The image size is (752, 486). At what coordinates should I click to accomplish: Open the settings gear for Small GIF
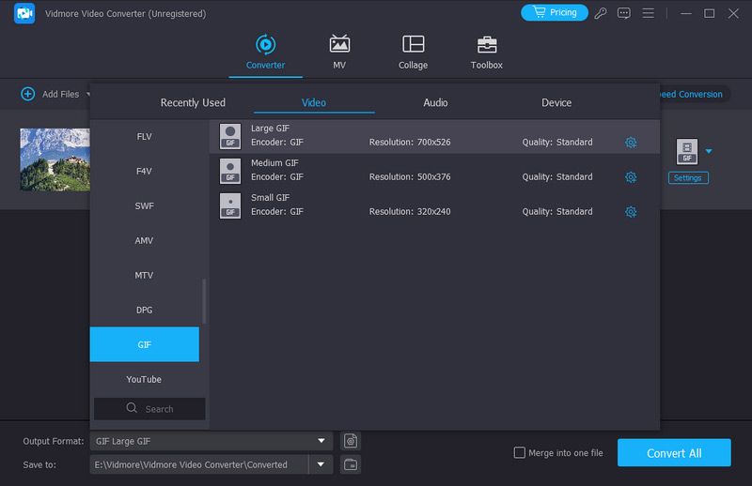pyautogui.click(x=631, y=212)
